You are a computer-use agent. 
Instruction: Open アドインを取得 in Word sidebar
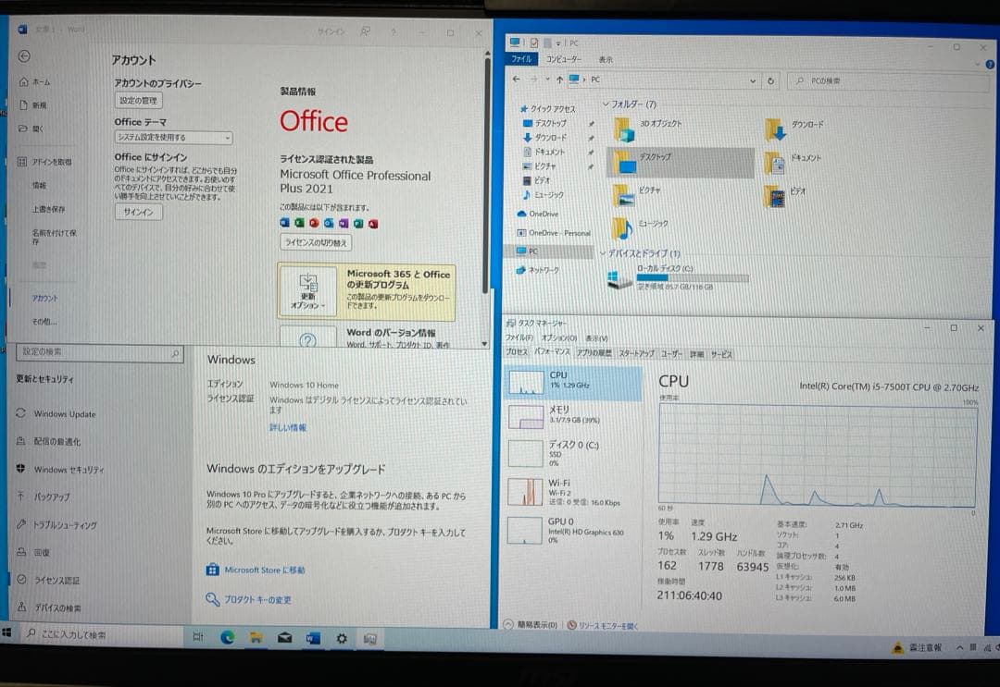(44, 162)
